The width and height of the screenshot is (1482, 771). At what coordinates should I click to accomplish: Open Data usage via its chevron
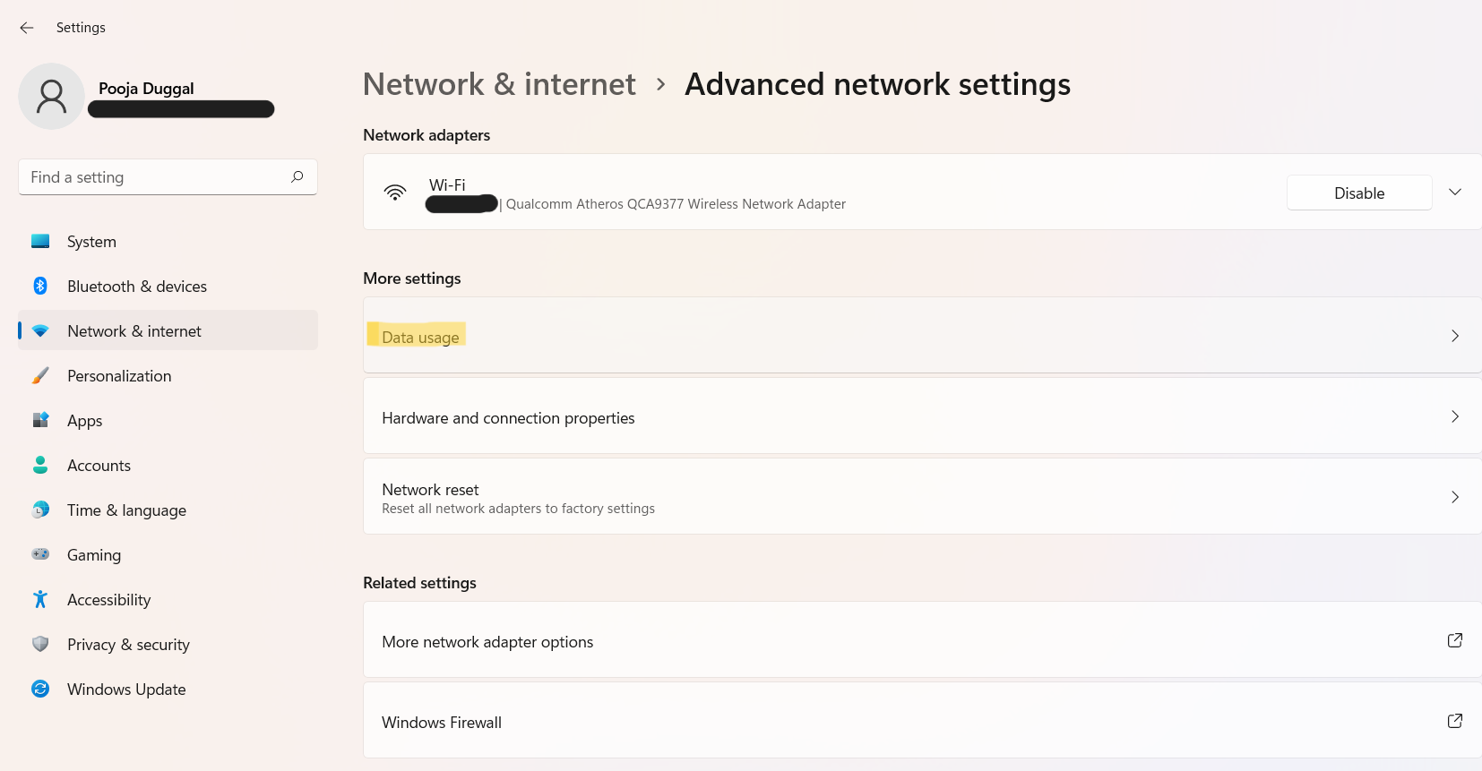click(1455, 336)
